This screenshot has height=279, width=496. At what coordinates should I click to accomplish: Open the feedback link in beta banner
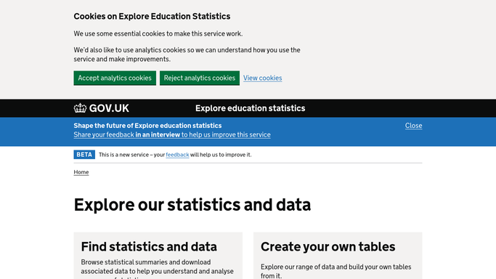tap(177, 155)
